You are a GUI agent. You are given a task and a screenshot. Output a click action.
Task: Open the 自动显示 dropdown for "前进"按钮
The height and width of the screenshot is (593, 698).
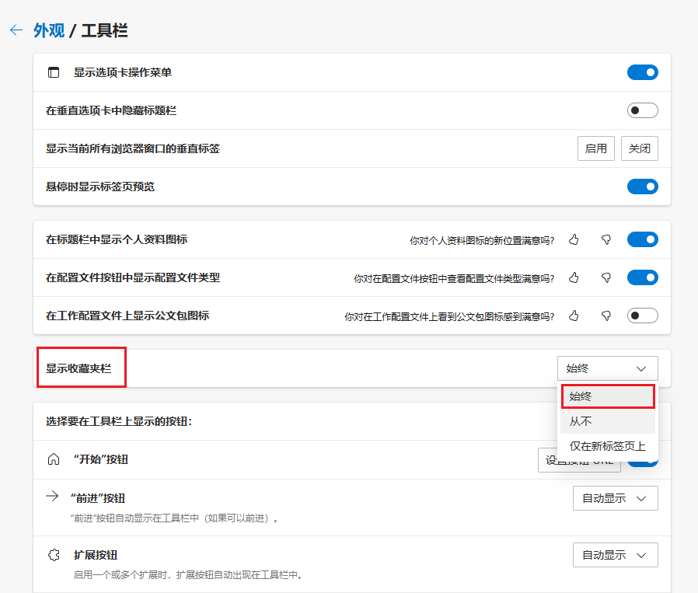click(615, 497)
